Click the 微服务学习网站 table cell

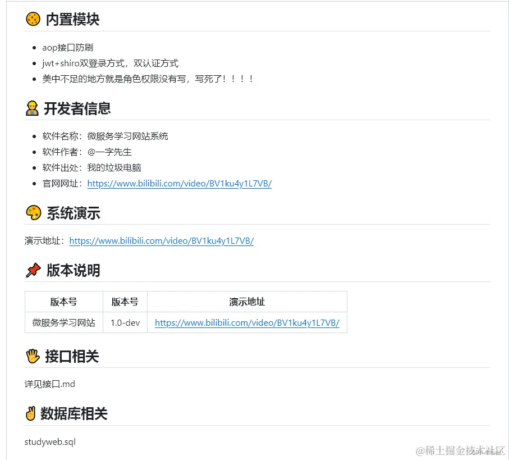coord(63,322)
